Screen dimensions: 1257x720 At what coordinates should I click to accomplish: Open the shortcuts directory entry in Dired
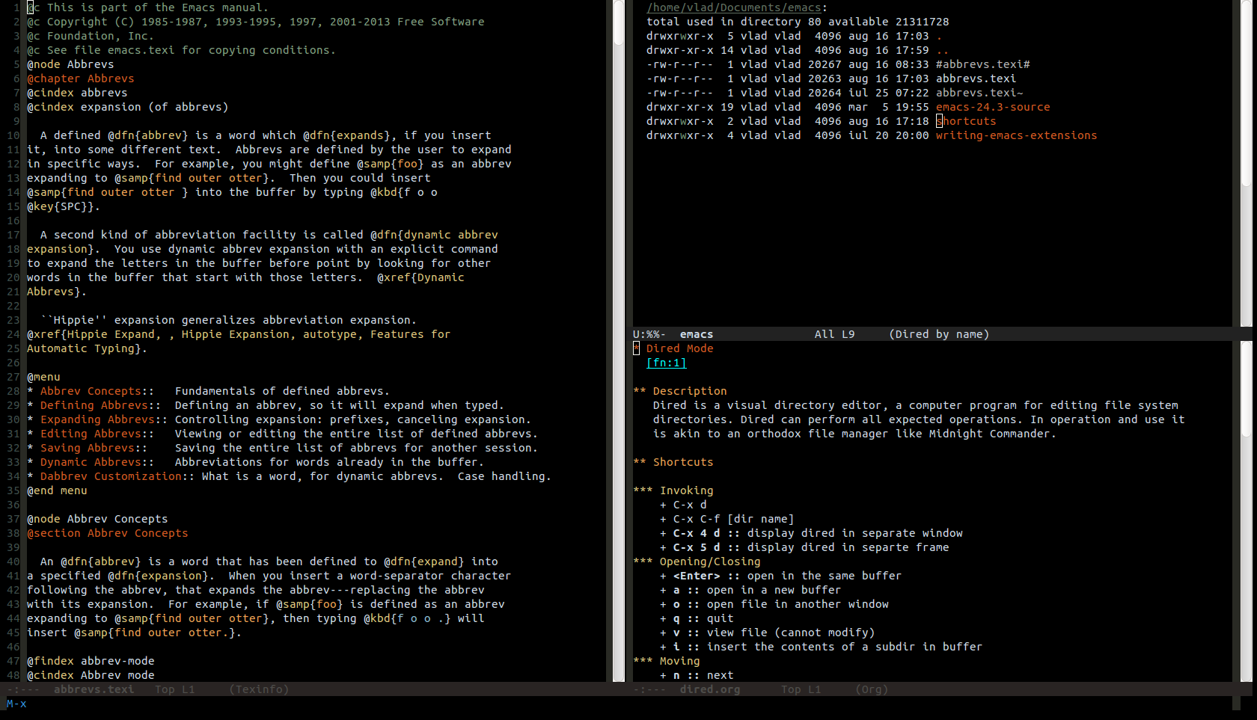pyautogui.click(x=966, y=121)
